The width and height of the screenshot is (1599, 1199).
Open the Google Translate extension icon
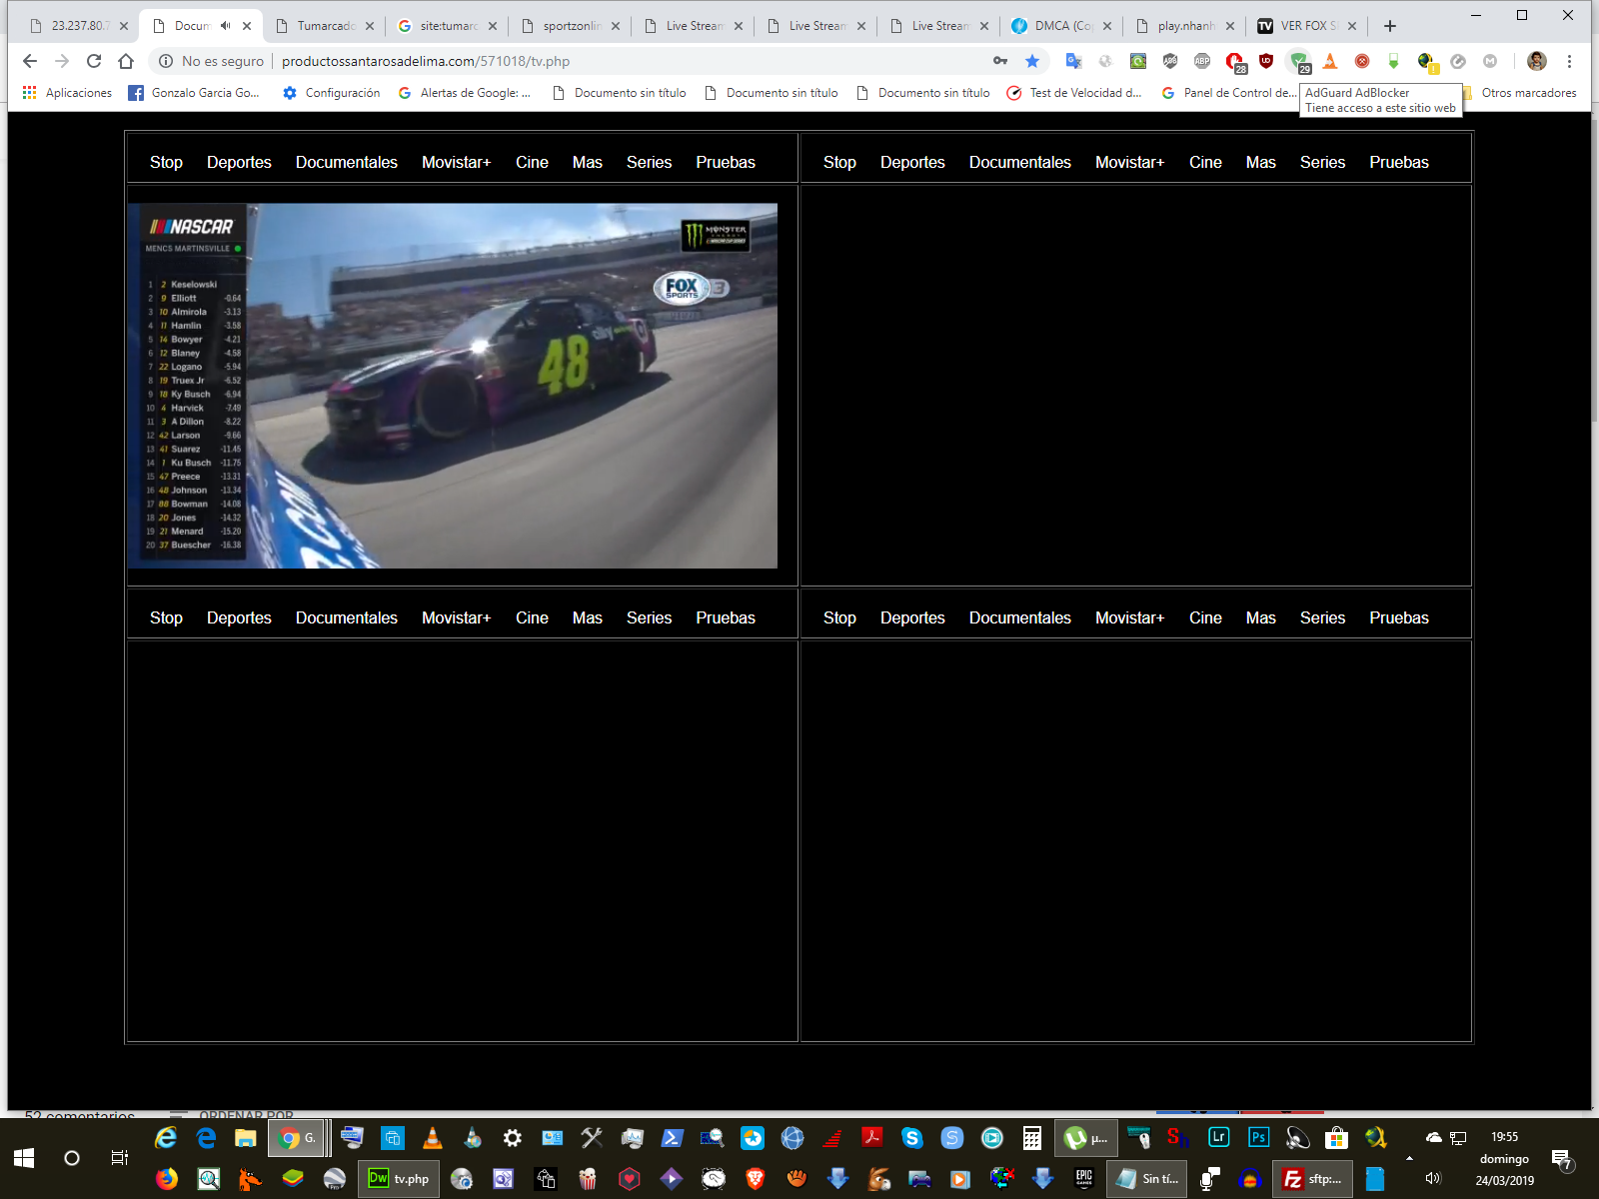[1073, 61]
